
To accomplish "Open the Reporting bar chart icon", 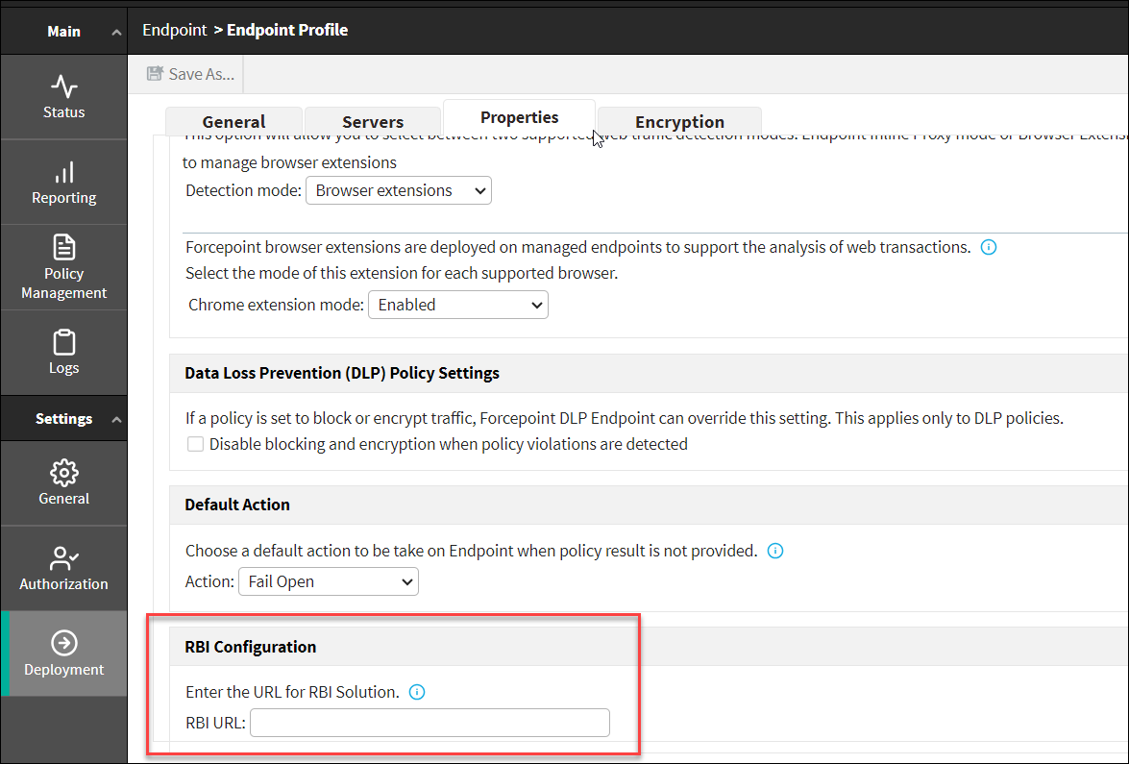I will click(x=63, y=173).
